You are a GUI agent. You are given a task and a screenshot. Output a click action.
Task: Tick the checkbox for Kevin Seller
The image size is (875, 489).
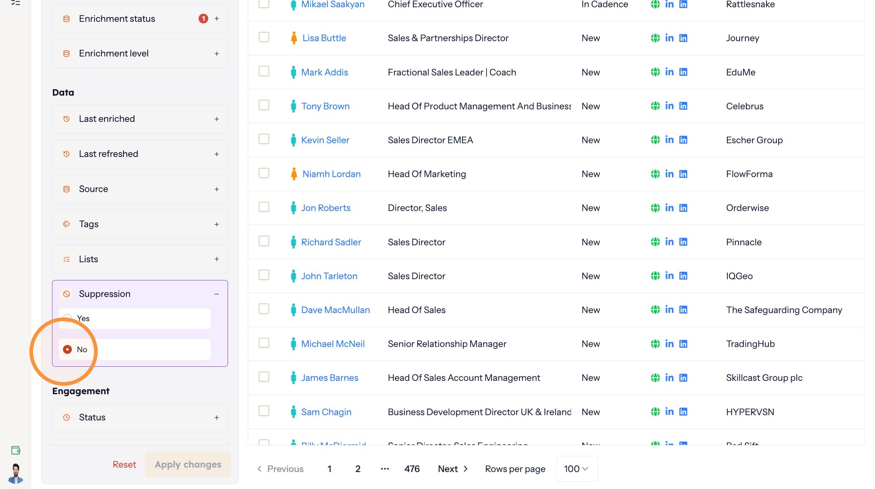coord(264,139)
